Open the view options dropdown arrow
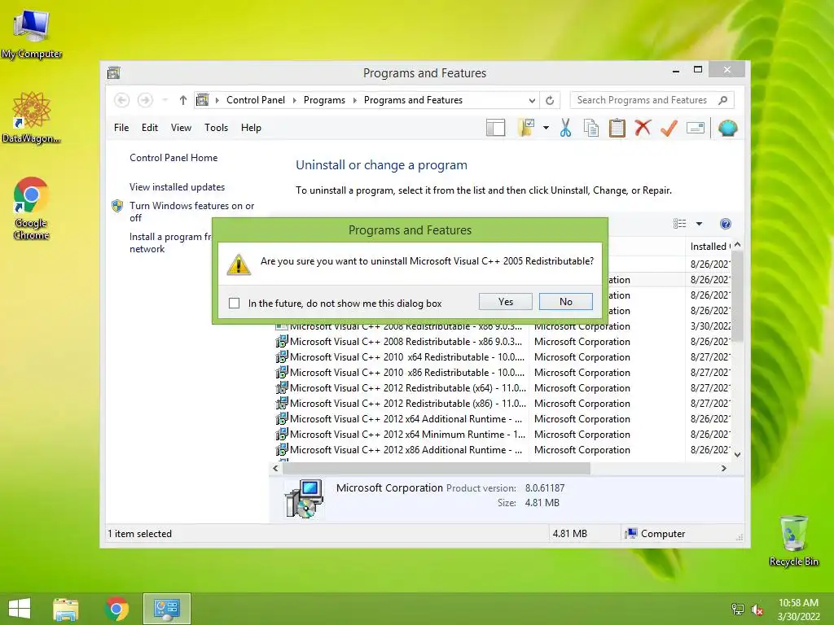Viewport: 834px width, 625px height. click(x=699, y=224)
